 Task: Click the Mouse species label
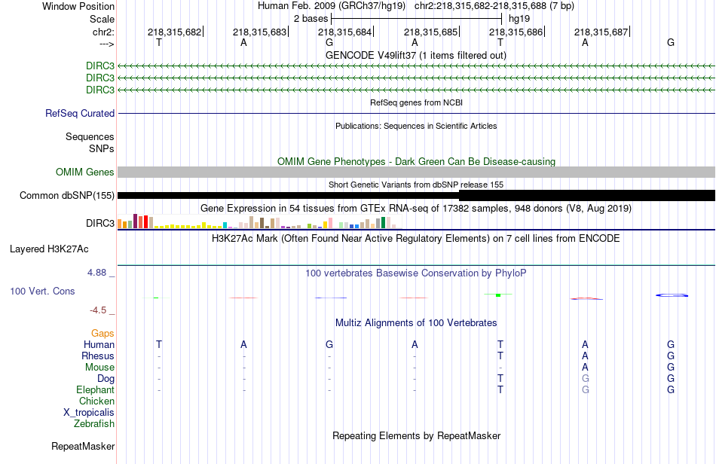click(100, 368)
